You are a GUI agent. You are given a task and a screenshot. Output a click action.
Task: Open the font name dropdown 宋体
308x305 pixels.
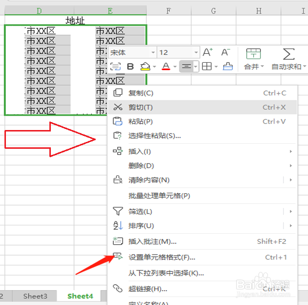(133, 52)
